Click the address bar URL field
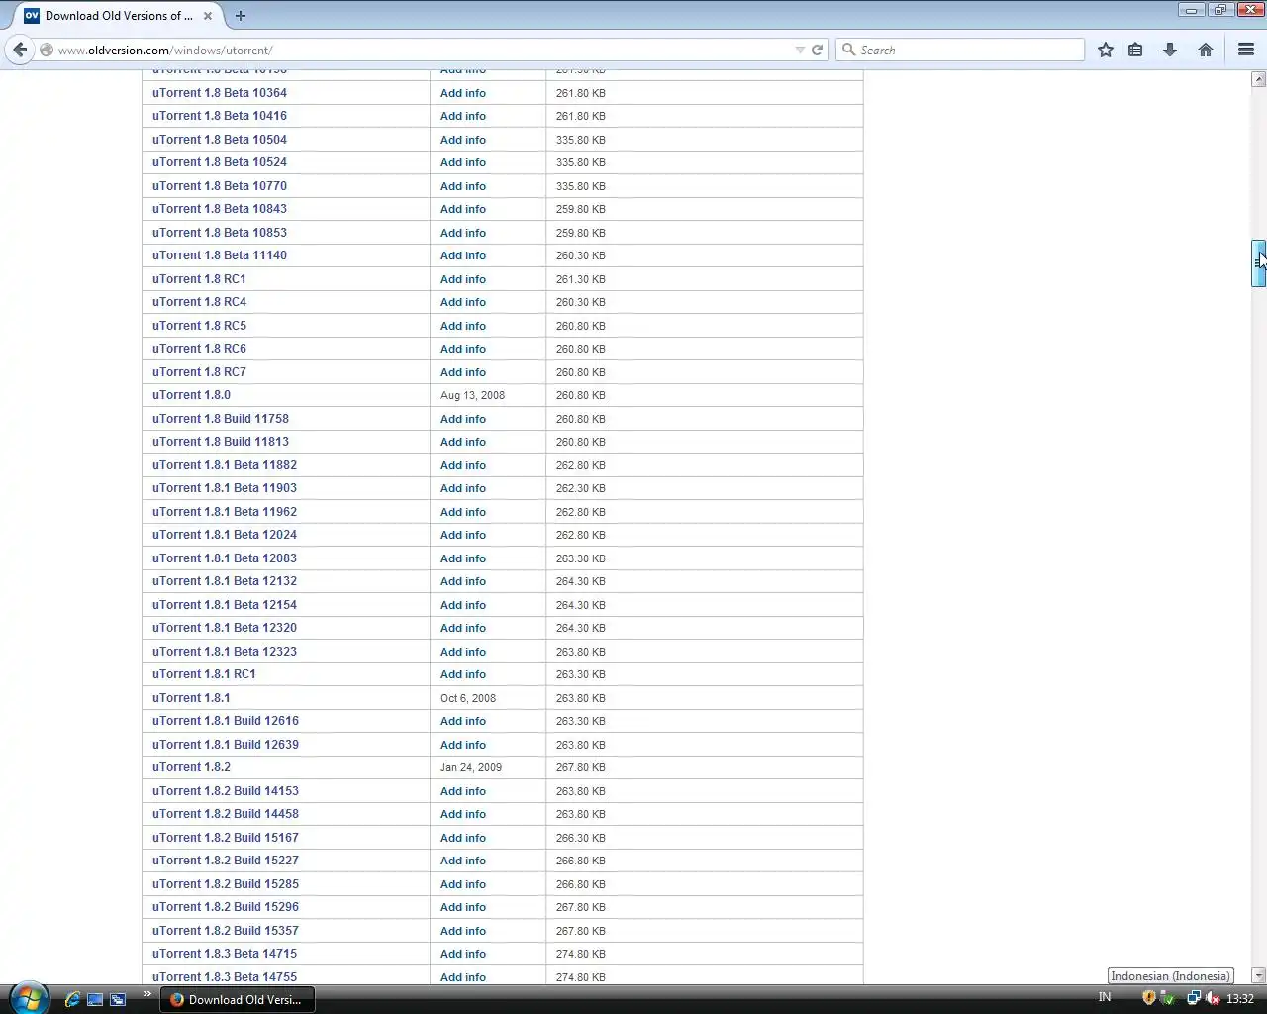Image resolution: width=1267 pixels, height=1014 pixels. (426, 50)
